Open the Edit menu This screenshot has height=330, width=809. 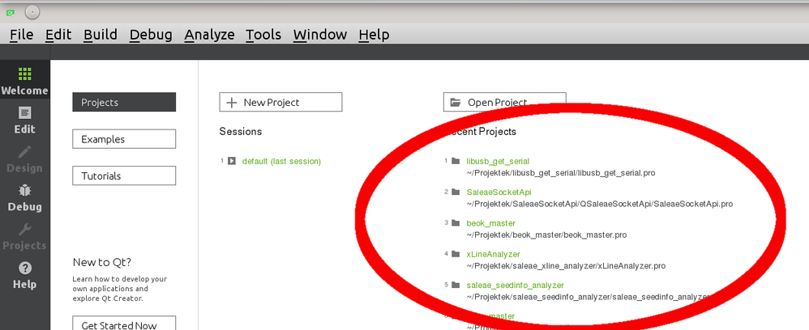point(58,35)
